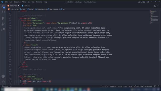Change the UTF-8 encoding setting
Screen dimensions: 161x91
(120, 86)
